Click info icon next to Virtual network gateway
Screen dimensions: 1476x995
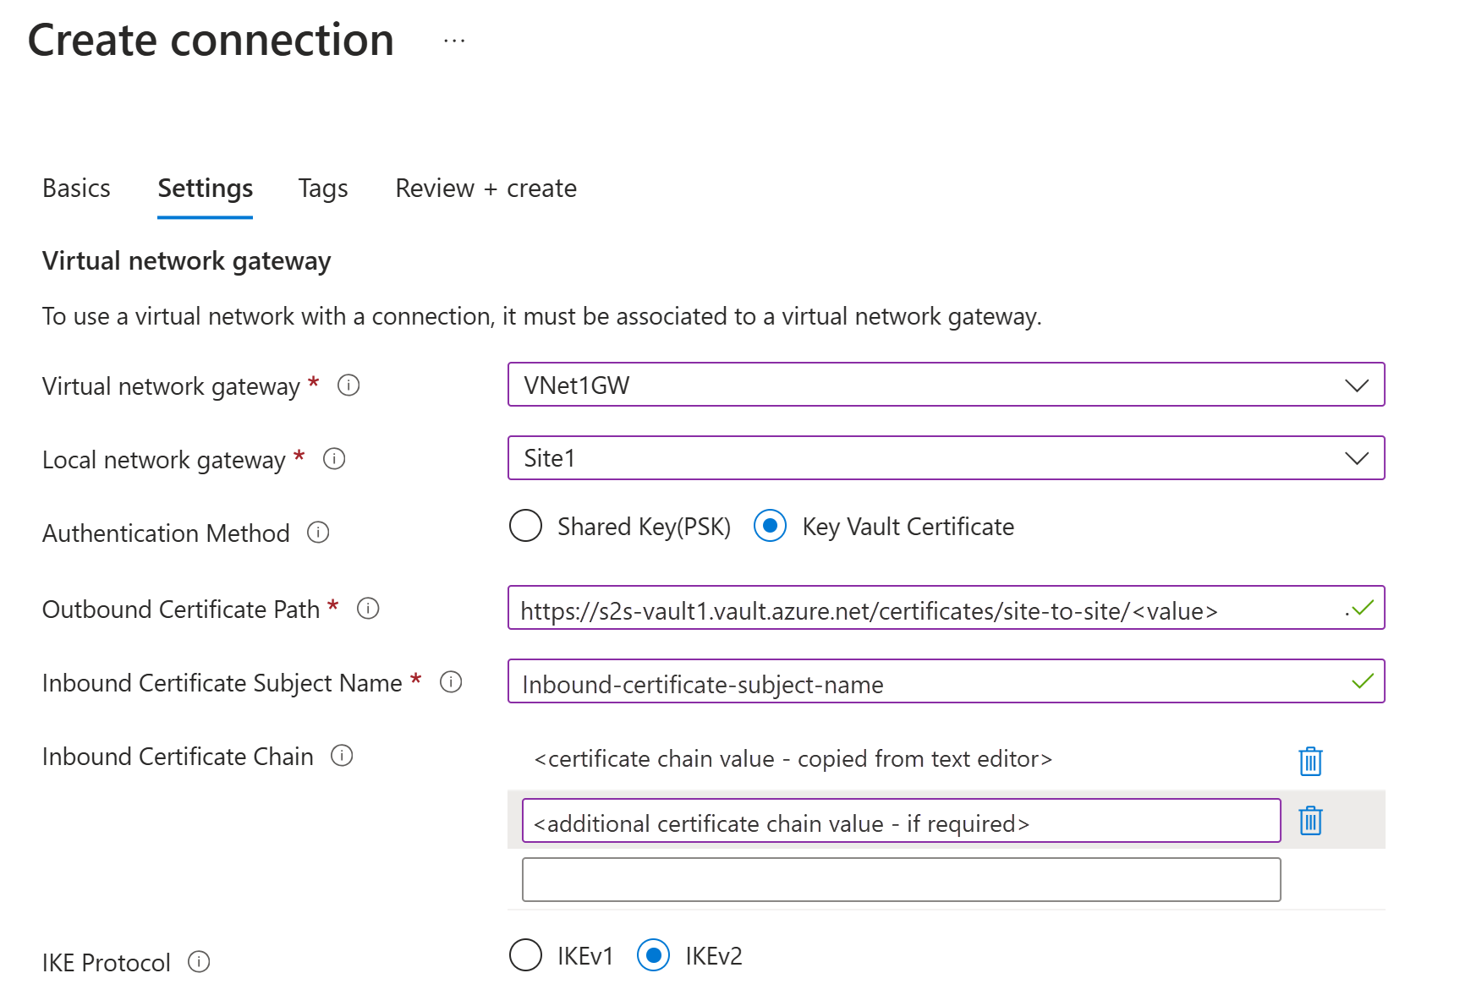pos(348,385)
